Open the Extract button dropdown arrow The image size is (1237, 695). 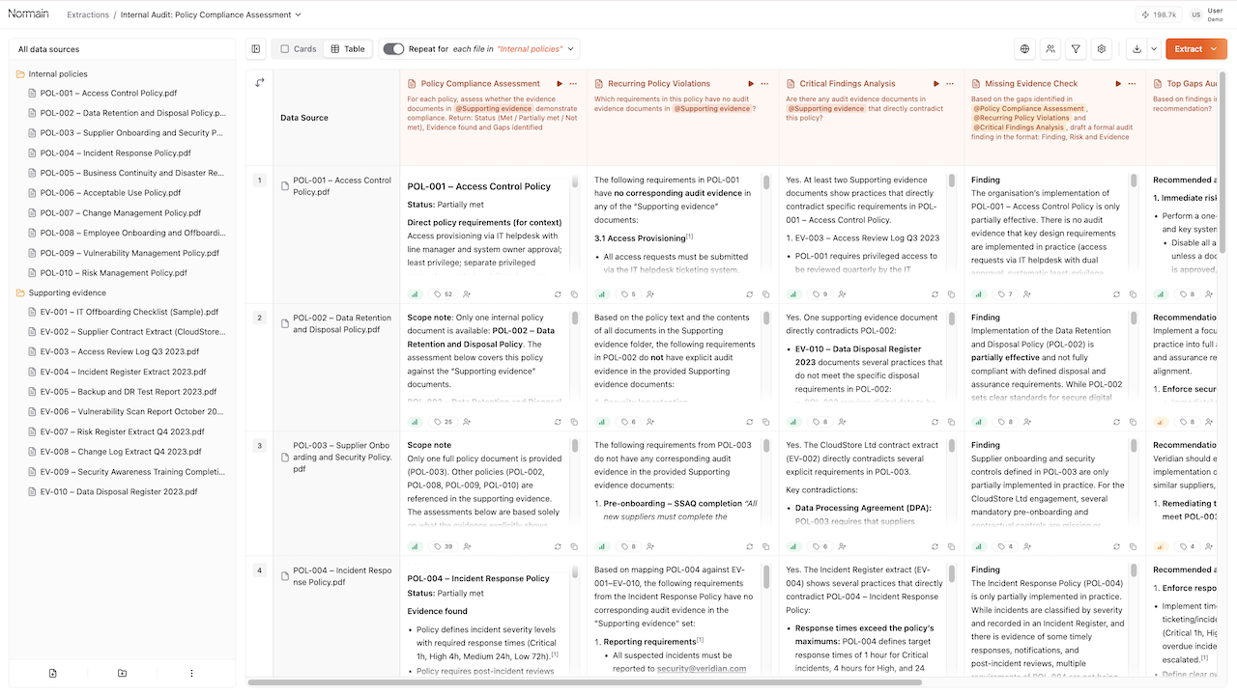[1216, 48]
